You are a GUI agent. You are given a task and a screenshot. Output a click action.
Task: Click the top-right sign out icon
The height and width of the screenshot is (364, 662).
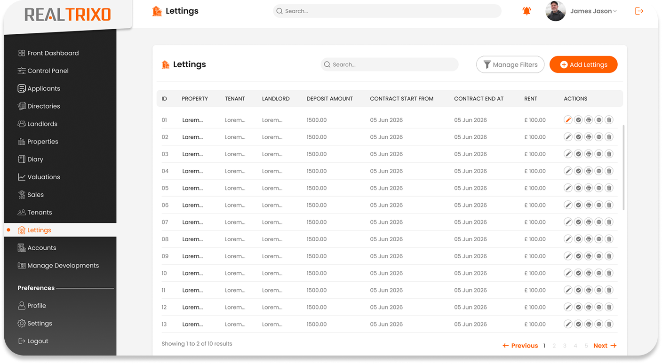[639, 11]
